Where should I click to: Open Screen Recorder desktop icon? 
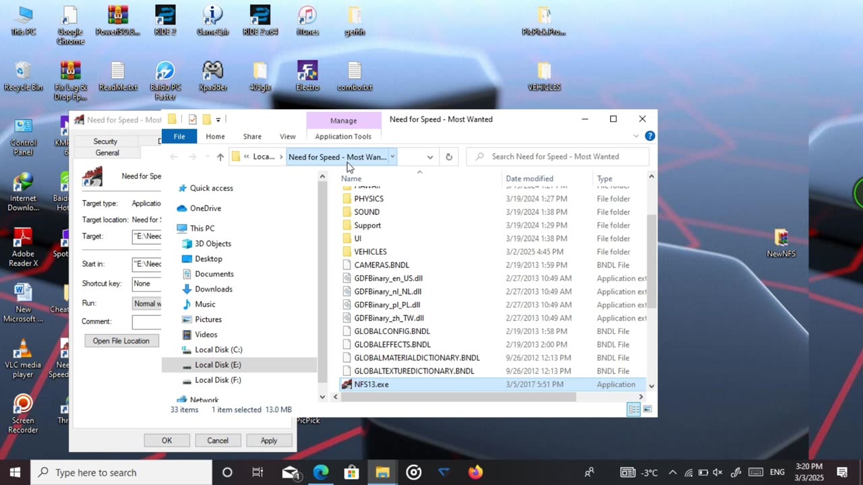coord(23,414)
